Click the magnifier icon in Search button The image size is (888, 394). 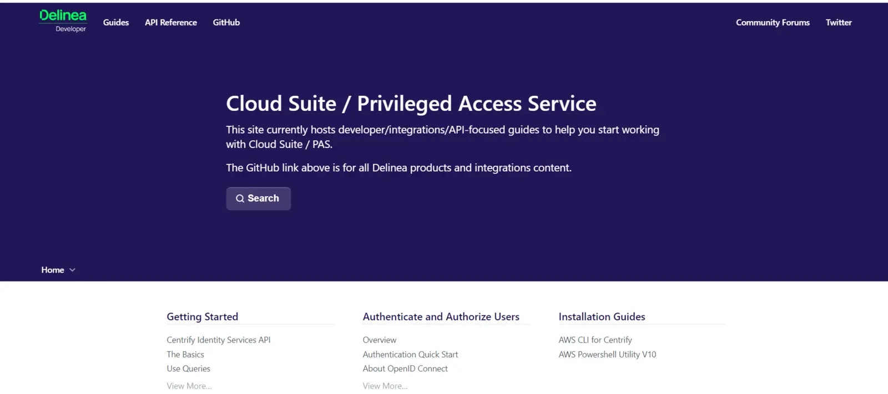(x=240, y=198)
